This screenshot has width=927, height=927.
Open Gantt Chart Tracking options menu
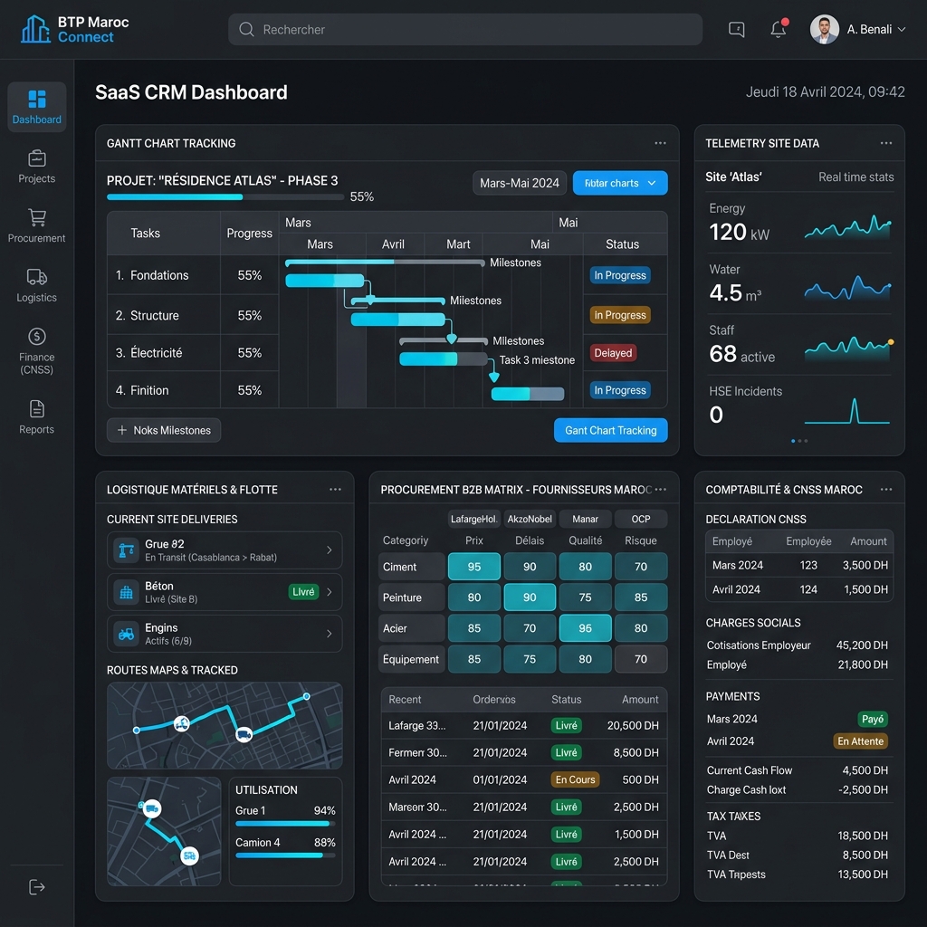point(660,143)
